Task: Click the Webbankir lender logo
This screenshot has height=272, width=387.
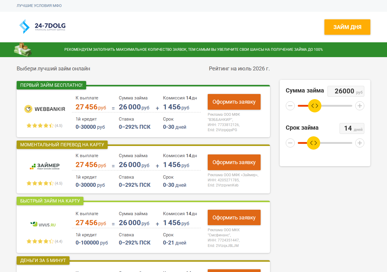Action: point(45,109)
